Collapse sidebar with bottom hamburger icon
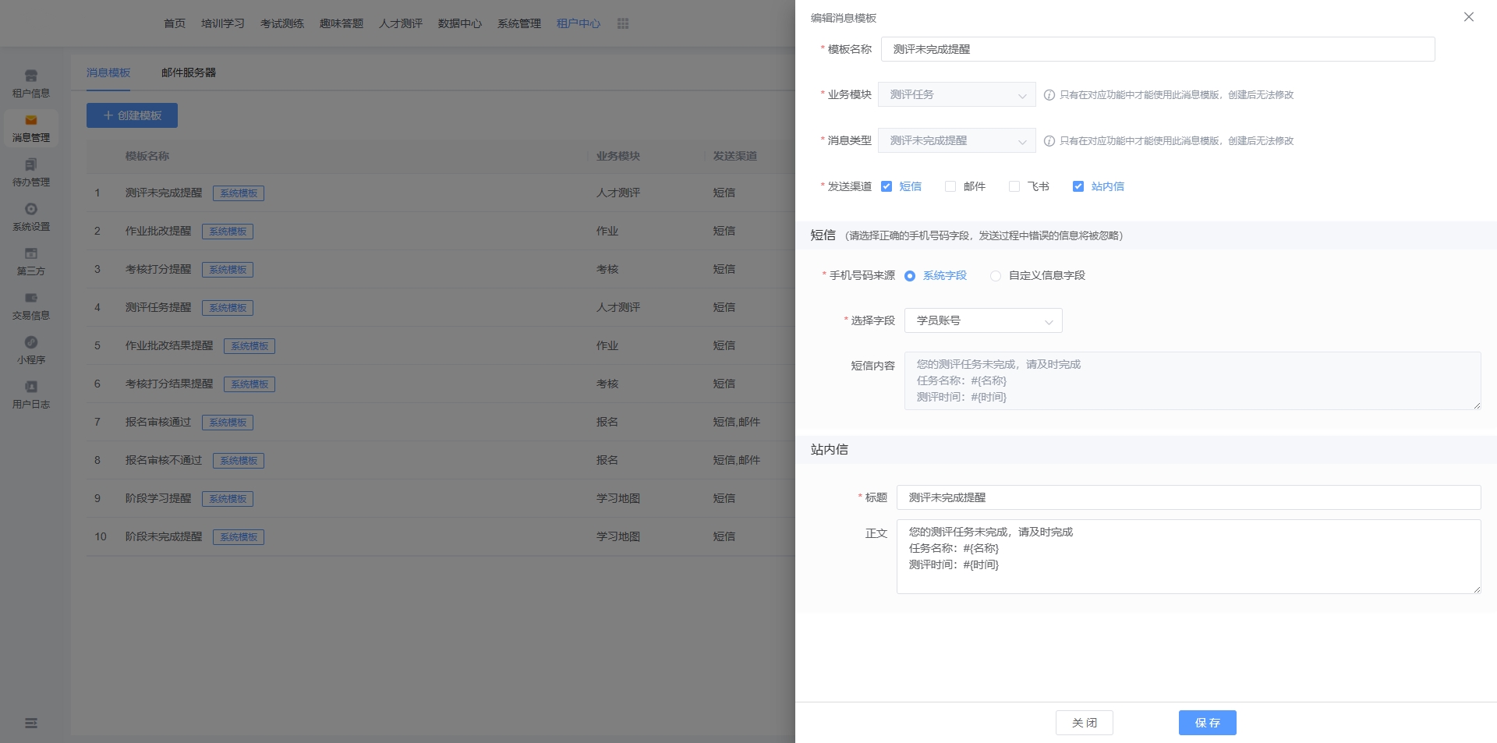Viewport: 1497px width, 743px height. coord(31,724)
